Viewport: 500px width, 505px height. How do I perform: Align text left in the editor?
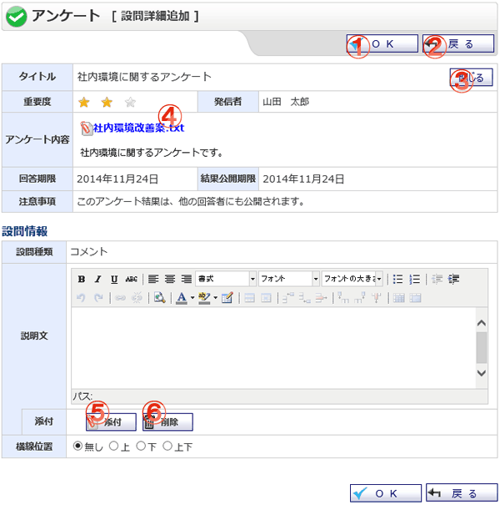coord(153,279)
